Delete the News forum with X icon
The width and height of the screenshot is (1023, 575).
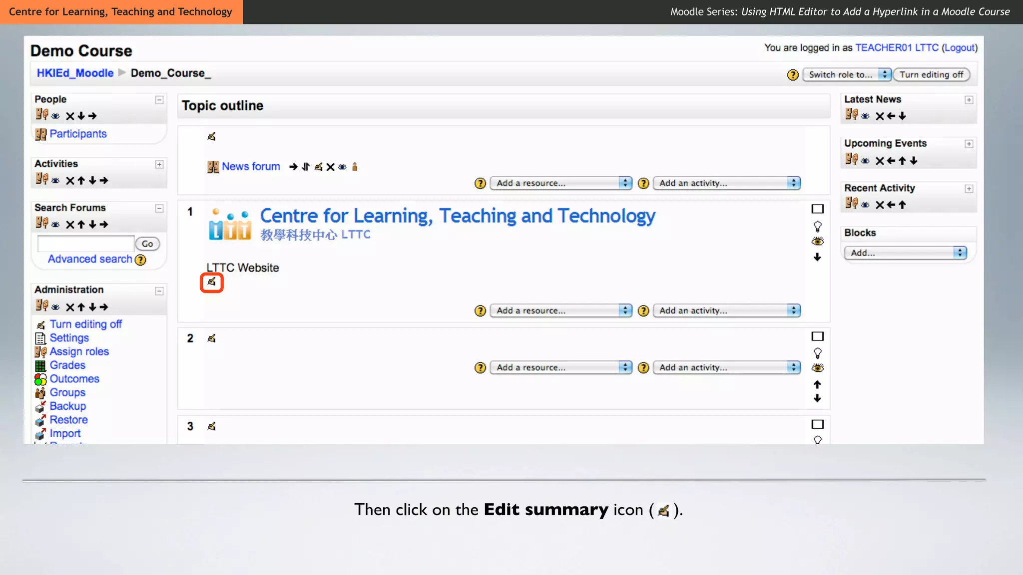point(330,167)
